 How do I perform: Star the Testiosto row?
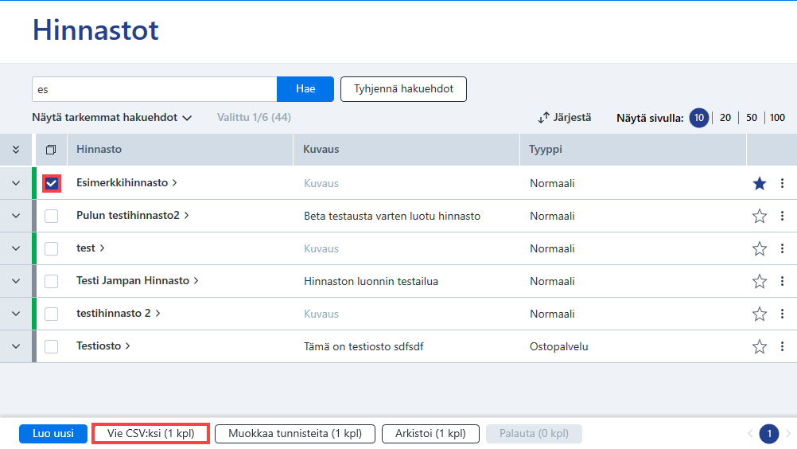[x=760, y=346]
